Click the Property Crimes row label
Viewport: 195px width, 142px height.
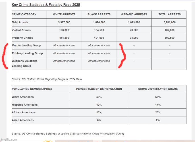[22, 38]
